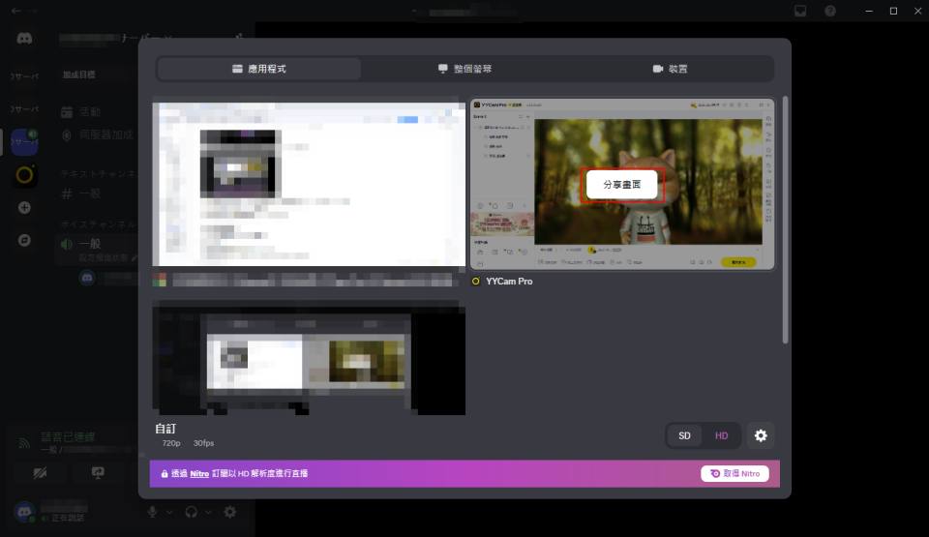Screen dimensions: 929x537
Task: Select the bottom-left pixelated window thumbnail
Action: point(309,359)
